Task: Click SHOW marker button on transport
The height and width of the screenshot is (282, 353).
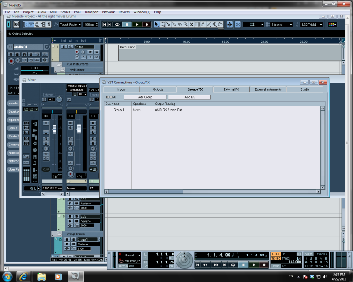Action: [x=308, y=254]
